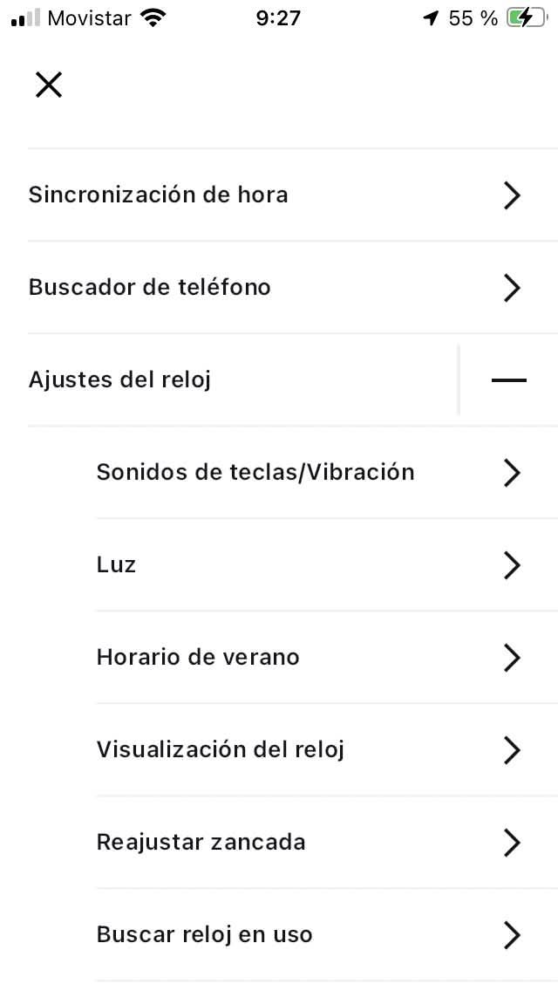Close the settings menu with X icon

click(x=49, y=84)
